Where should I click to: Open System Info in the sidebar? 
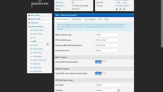coord(35,23)
